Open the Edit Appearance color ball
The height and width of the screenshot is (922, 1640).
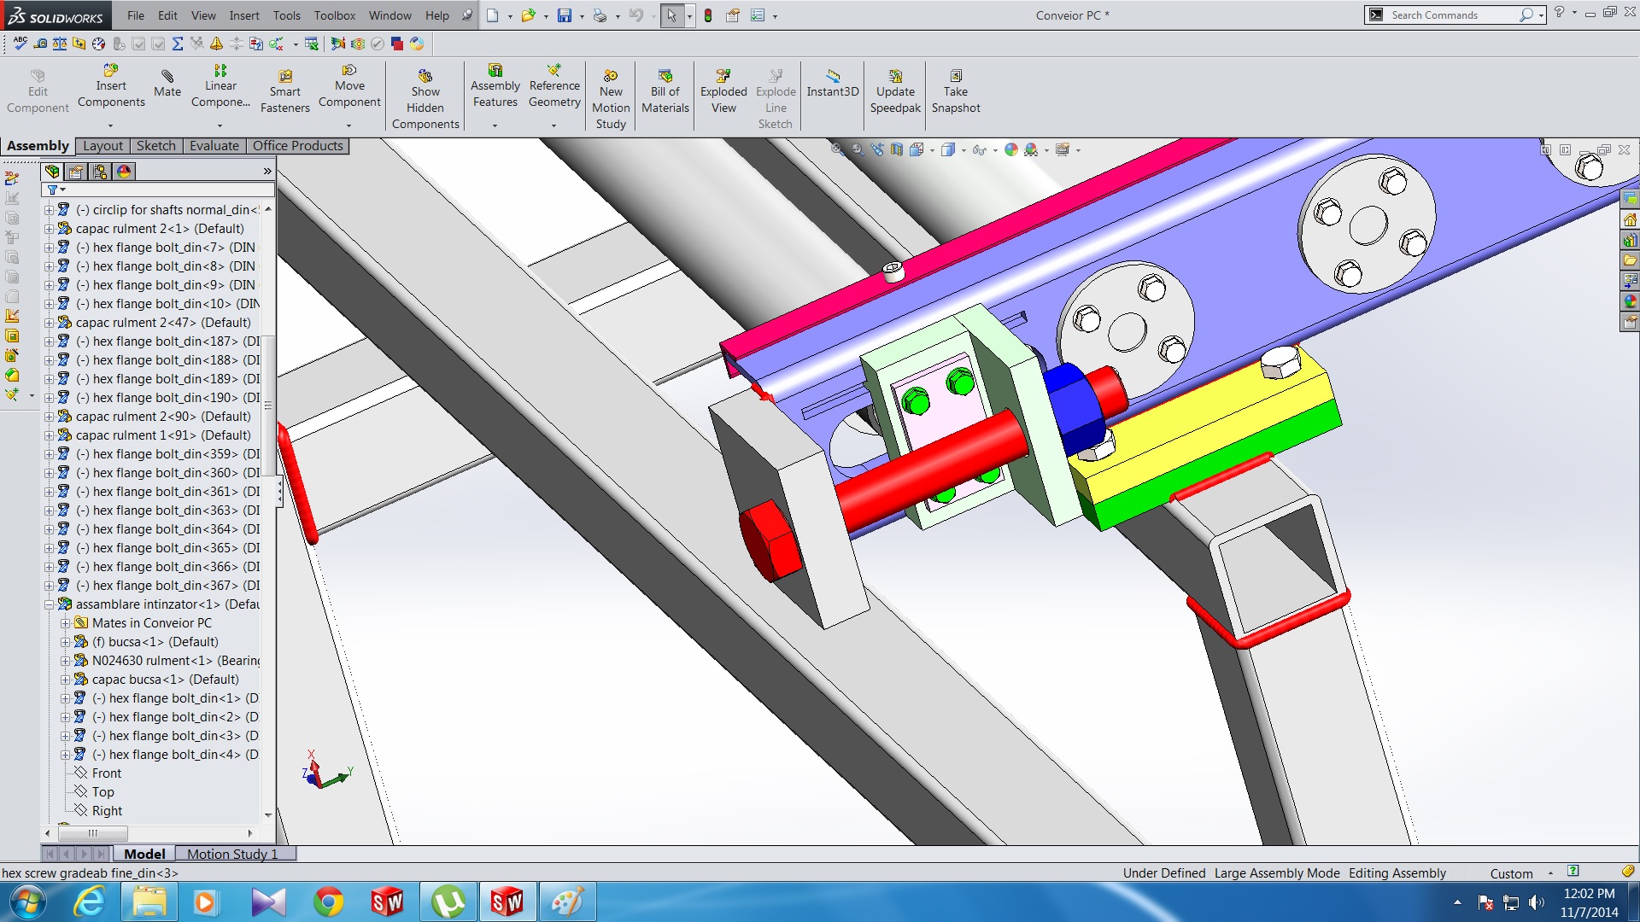coord(1011,149)
